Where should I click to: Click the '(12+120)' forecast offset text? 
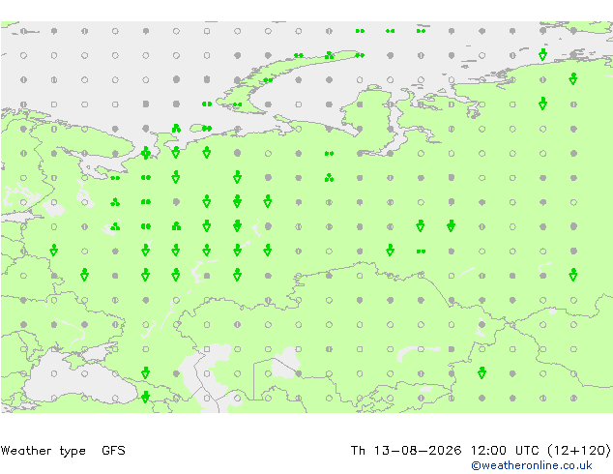(x=578, y=450)
